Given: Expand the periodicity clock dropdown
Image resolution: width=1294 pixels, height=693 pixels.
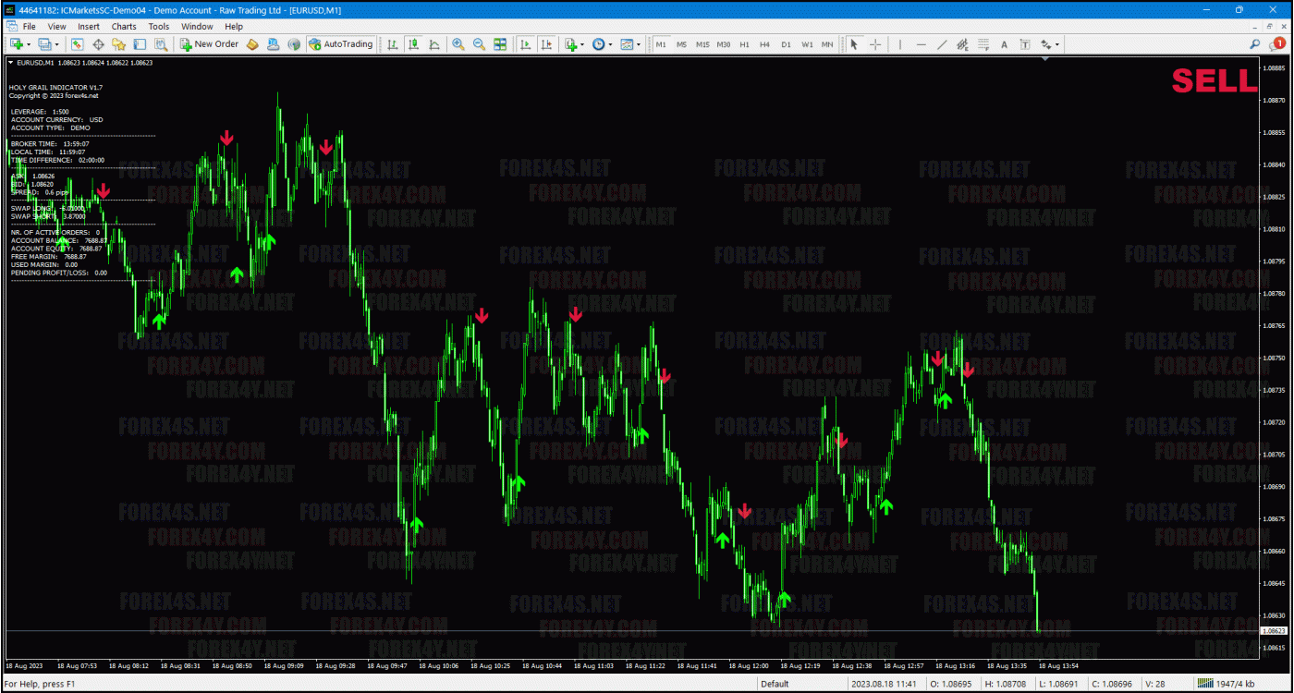Looking at the screenshot, I should [x=608, y=44].
